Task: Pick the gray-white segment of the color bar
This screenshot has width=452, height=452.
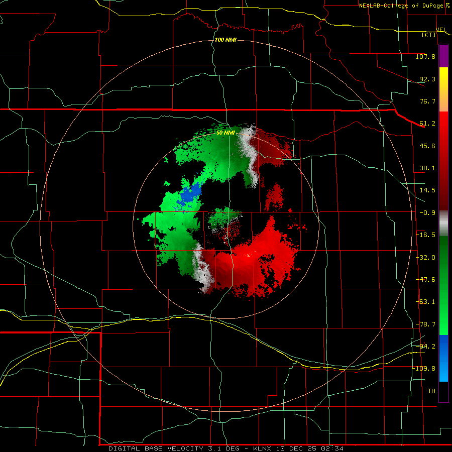Action: point(443,223)
